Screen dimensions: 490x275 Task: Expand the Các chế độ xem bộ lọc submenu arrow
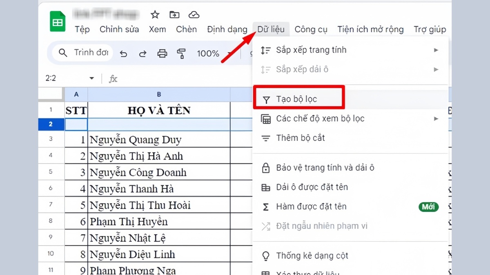(x=436, y=119)
